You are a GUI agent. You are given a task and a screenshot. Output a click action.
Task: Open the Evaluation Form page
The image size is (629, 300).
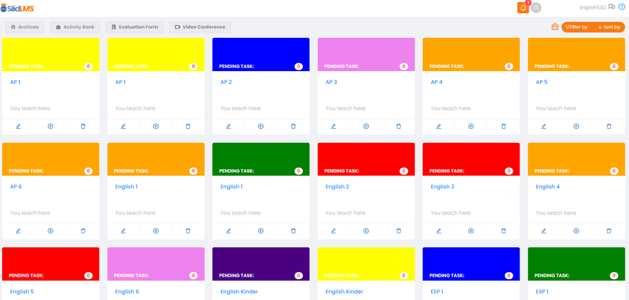point(135,27)
